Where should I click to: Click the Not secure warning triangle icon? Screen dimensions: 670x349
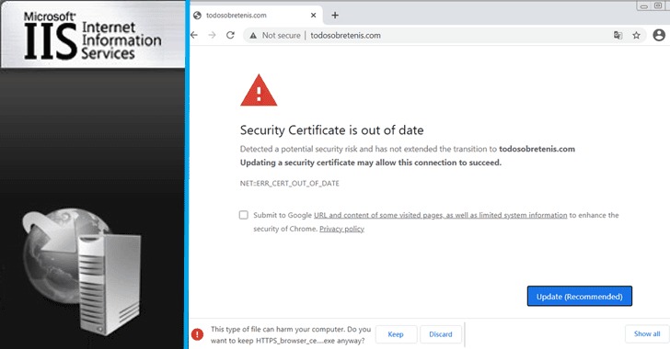253,36
